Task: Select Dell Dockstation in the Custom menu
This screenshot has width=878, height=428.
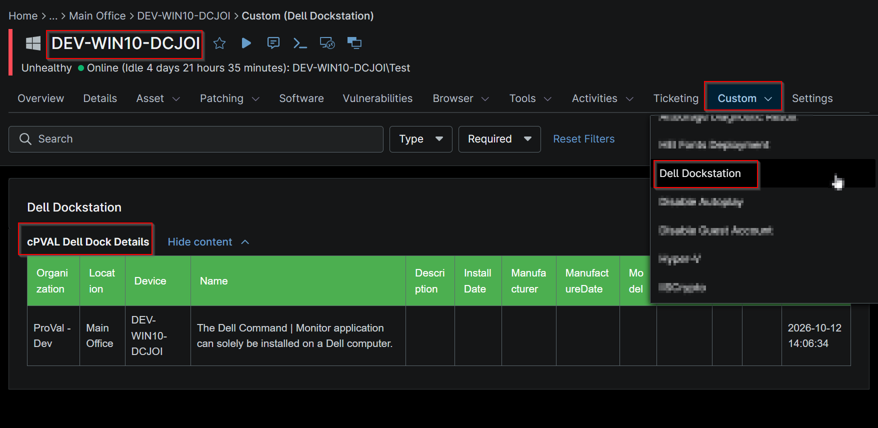Action: tap(700, 173)
